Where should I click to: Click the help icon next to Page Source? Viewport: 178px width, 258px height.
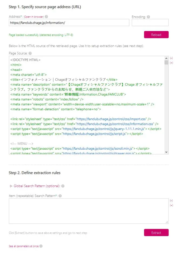(x=30, y=53)
